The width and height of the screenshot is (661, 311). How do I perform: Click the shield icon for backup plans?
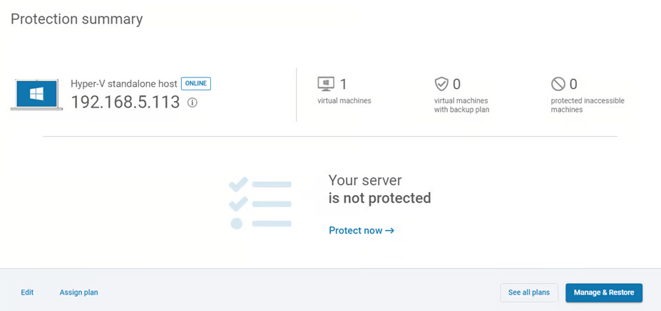[x=441, y=84]
